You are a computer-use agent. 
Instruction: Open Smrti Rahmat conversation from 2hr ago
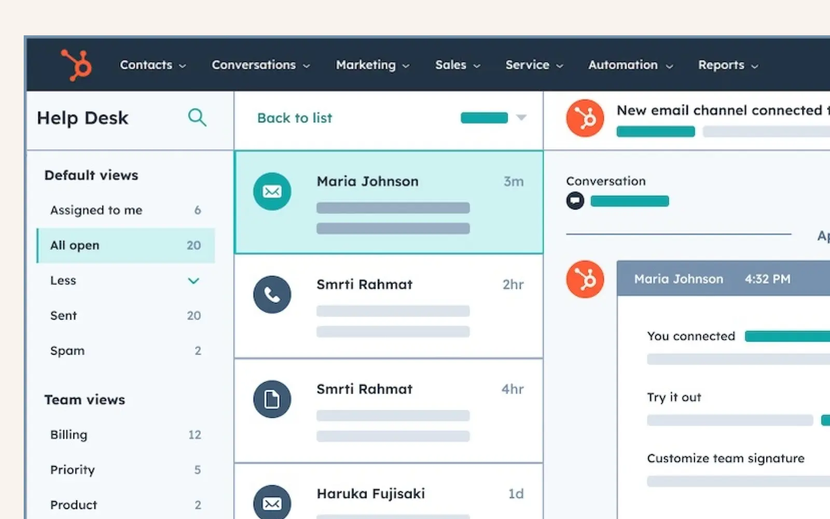(389, 306)
